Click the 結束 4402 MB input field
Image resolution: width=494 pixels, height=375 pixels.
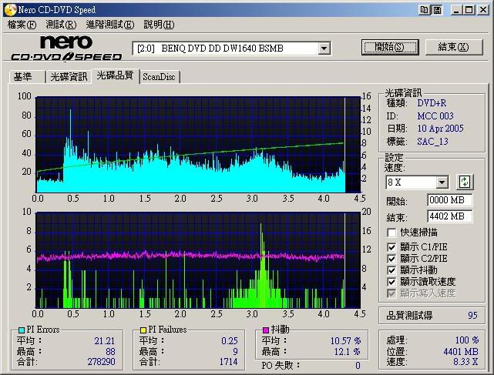449,216
